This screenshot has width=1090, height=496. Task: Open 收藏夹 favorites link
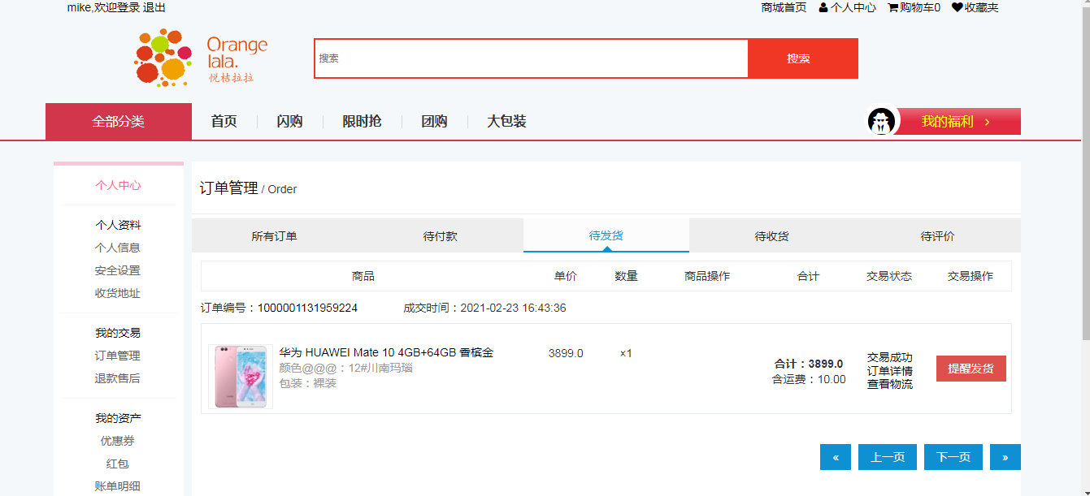[982, 8]
